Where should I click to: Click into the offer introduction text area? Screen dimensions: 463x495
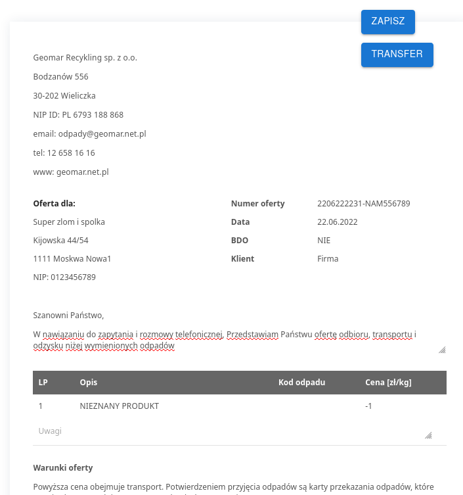[230, 339]
